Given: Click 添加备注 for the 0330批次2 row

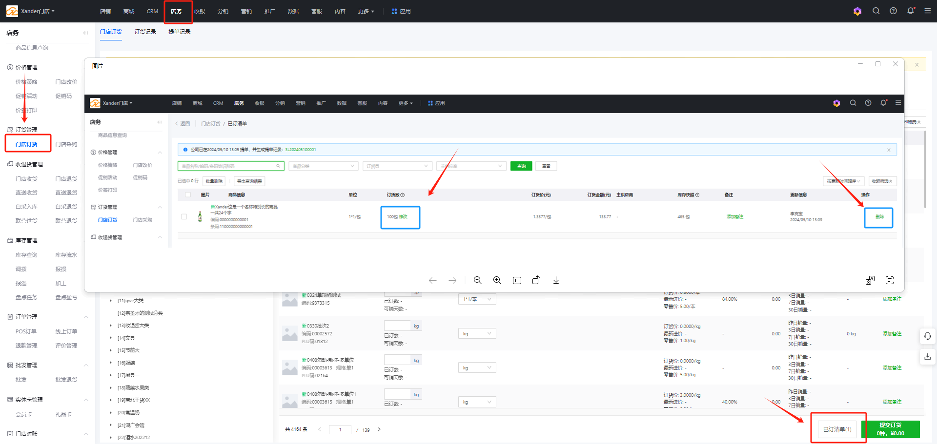Looking at the screenshot, I should 892,334.
